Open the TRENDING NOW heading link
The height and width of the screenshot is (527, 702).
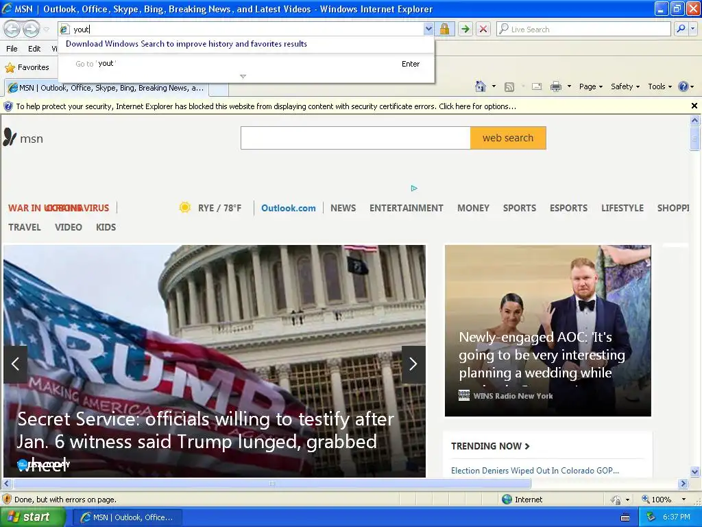[490, 446]
